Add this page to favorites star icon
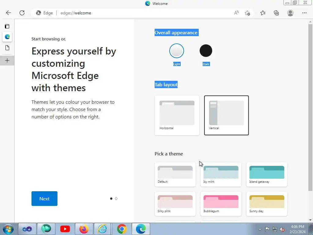 (x=248, y=13)
